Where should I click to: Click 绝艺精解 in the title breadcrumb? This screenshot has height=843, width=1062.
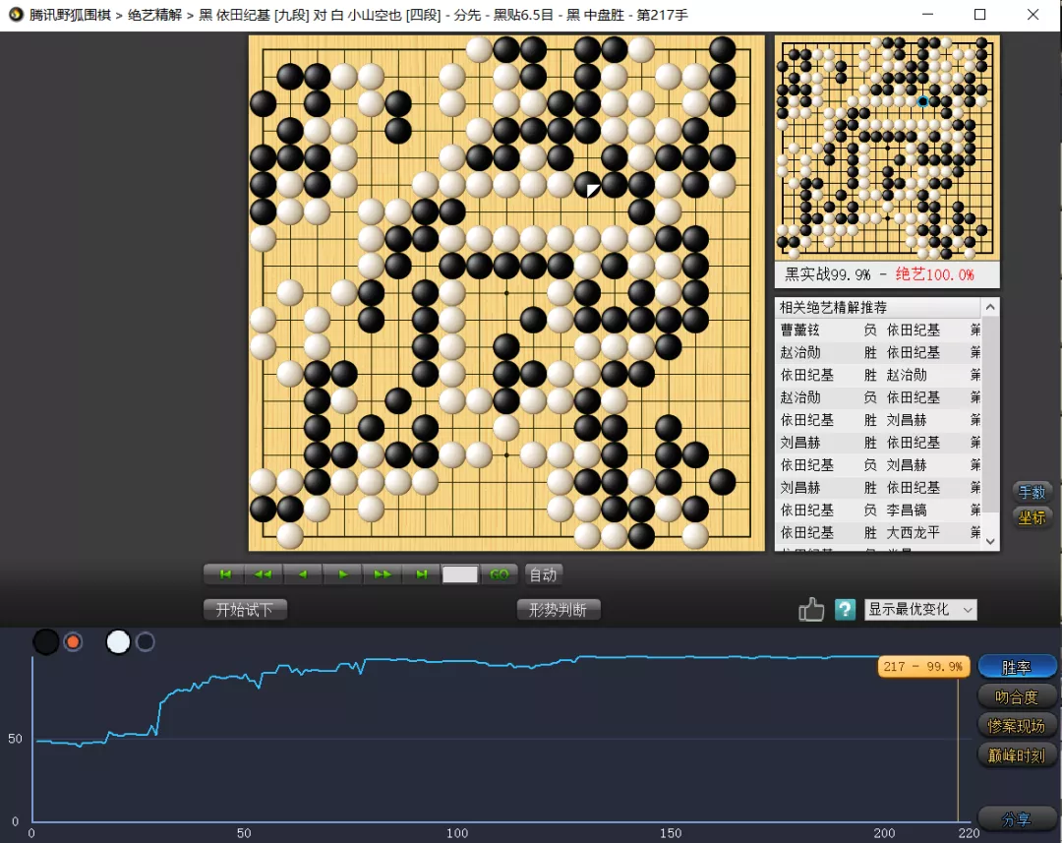tap(154, 14)
